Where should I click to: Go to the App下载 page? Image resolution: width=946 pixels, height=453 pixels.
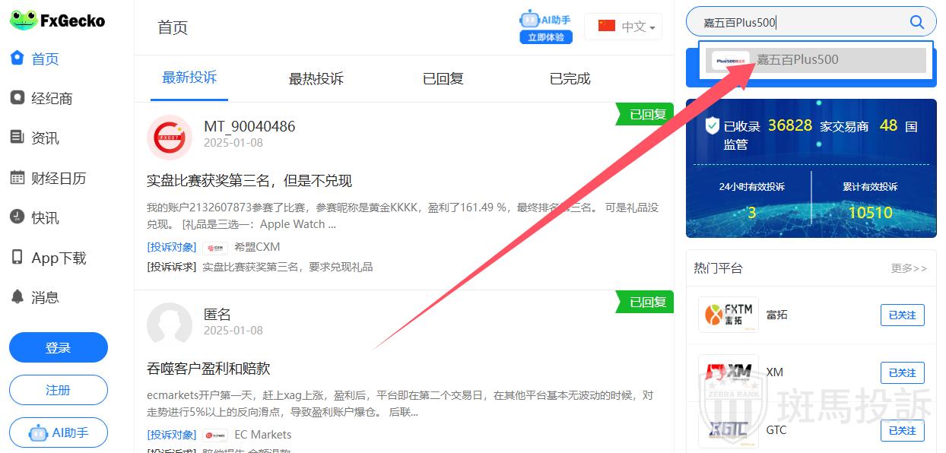pyautogui.click(x=58, y=258)
